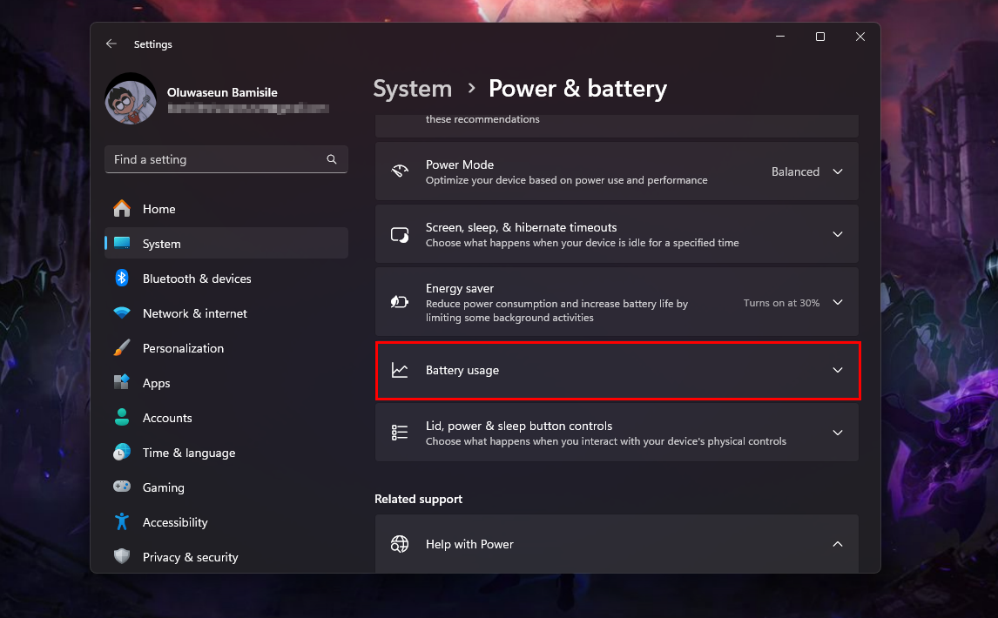This screenshot has height=618, width=998.
Task: Open Bluetooth & devices settings
Action: click(x=226, y=279)
